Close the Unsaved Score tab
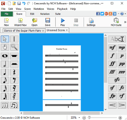Viewport: 127px width, 120px height. pos(67,30)
